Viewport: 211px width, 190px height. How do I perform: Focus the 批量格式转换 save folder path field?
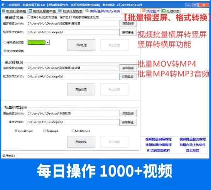[x=73, y=122]
